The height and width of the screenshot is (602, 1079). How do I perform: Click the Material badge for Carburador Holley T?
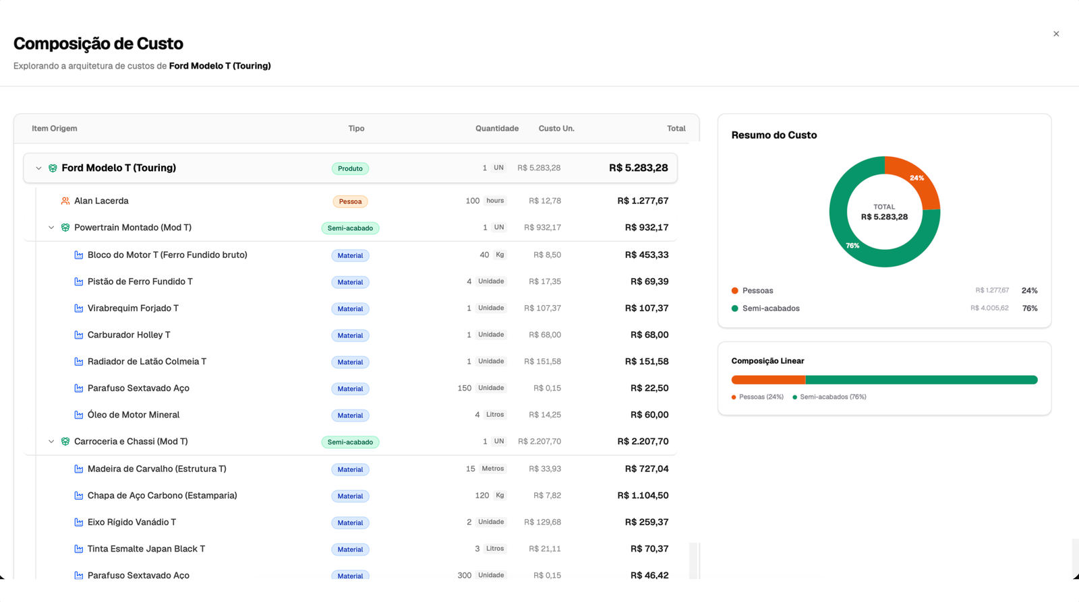pyautogui.click(x=350, y=335)
